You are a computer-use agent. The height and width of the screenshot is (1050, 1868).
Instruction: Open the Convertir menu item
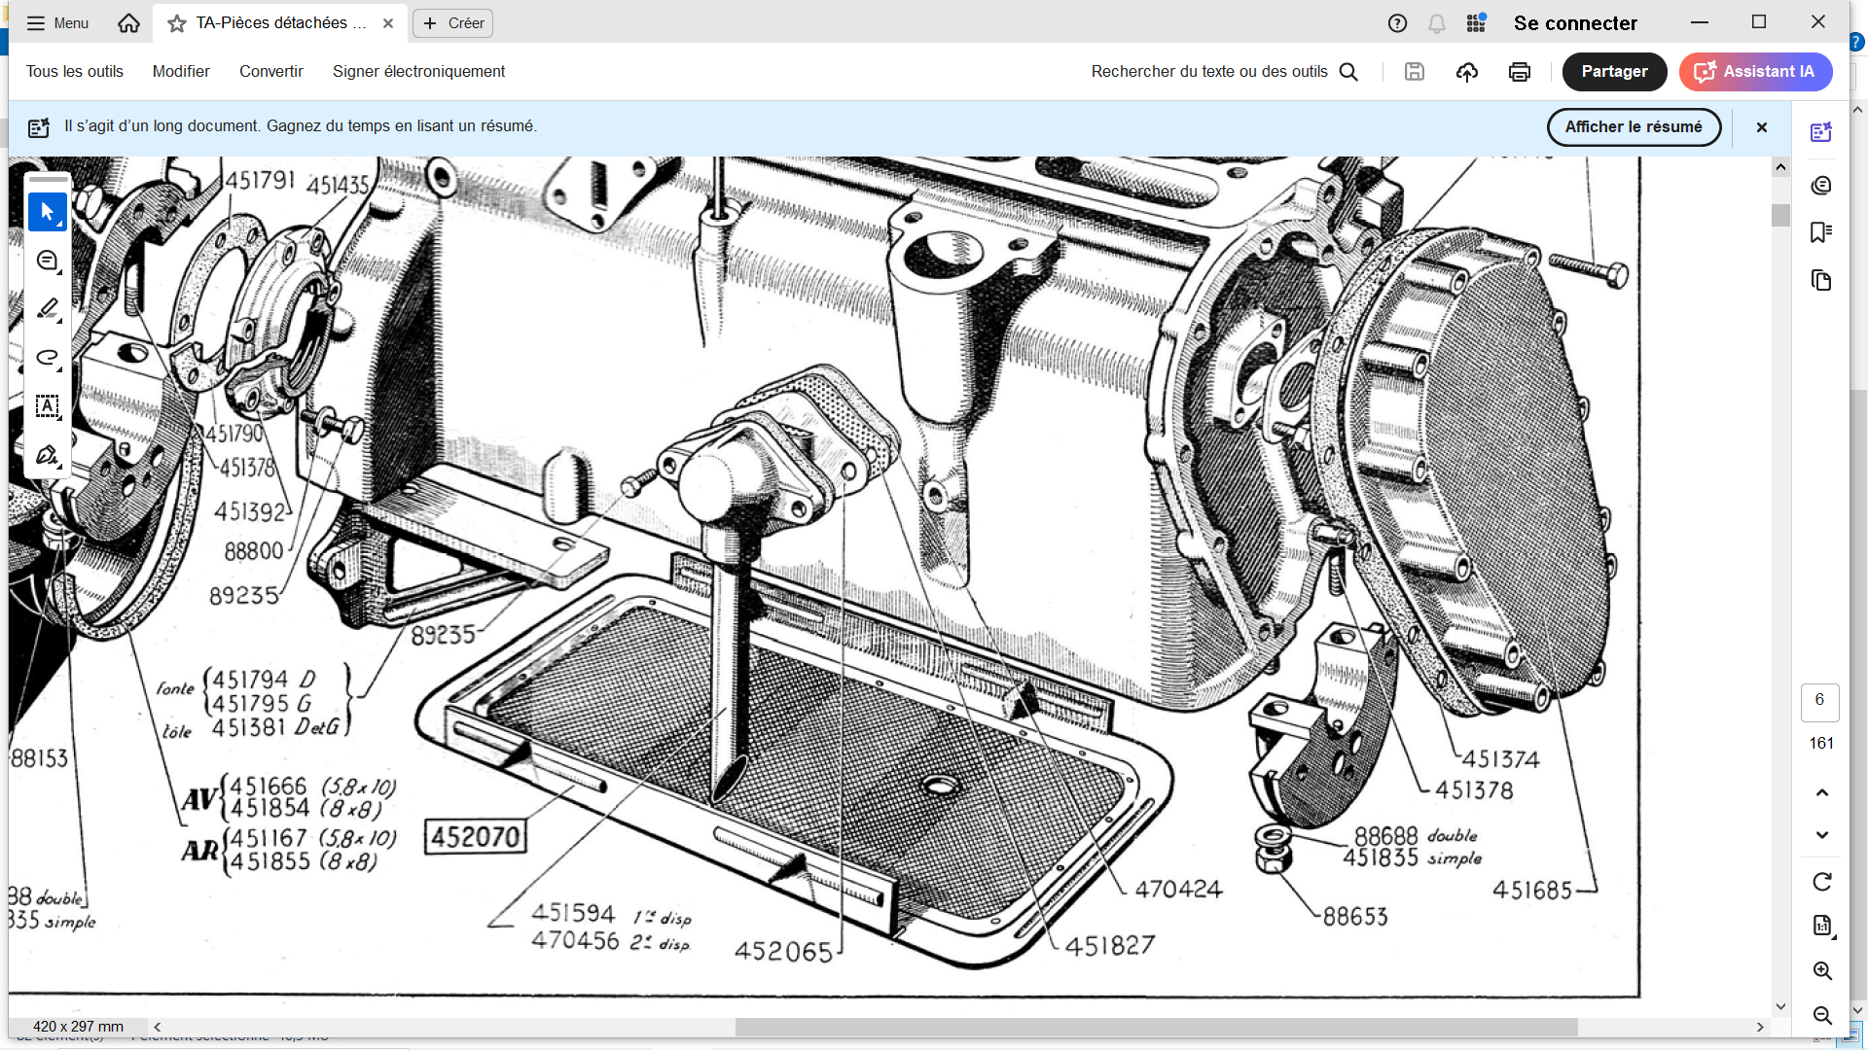click(x=271, y=72)
